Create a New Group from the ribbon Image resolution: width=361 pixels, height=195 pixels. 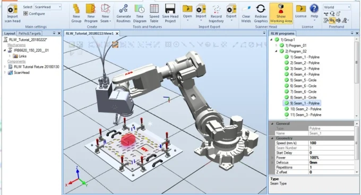[76, 9]
